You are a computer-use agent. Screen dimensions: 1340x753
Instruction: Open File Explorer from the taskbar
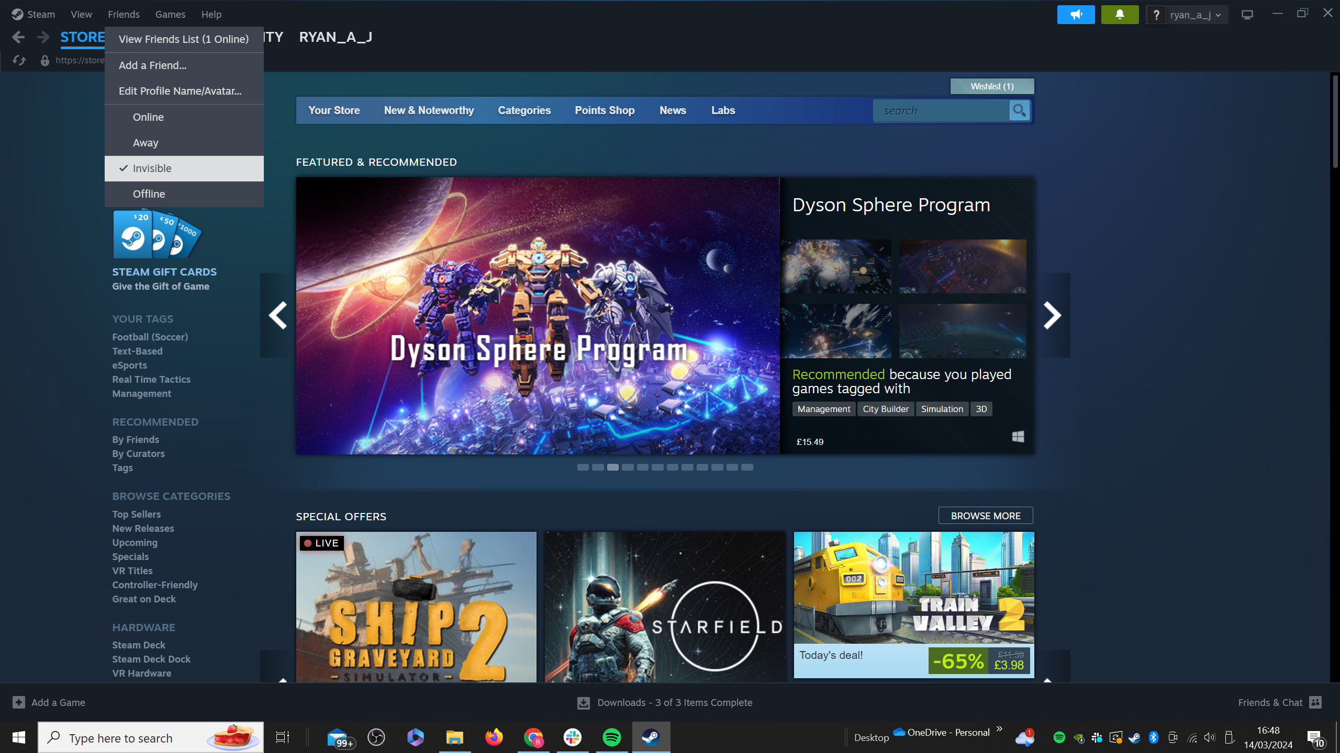(x=454, y=737)
